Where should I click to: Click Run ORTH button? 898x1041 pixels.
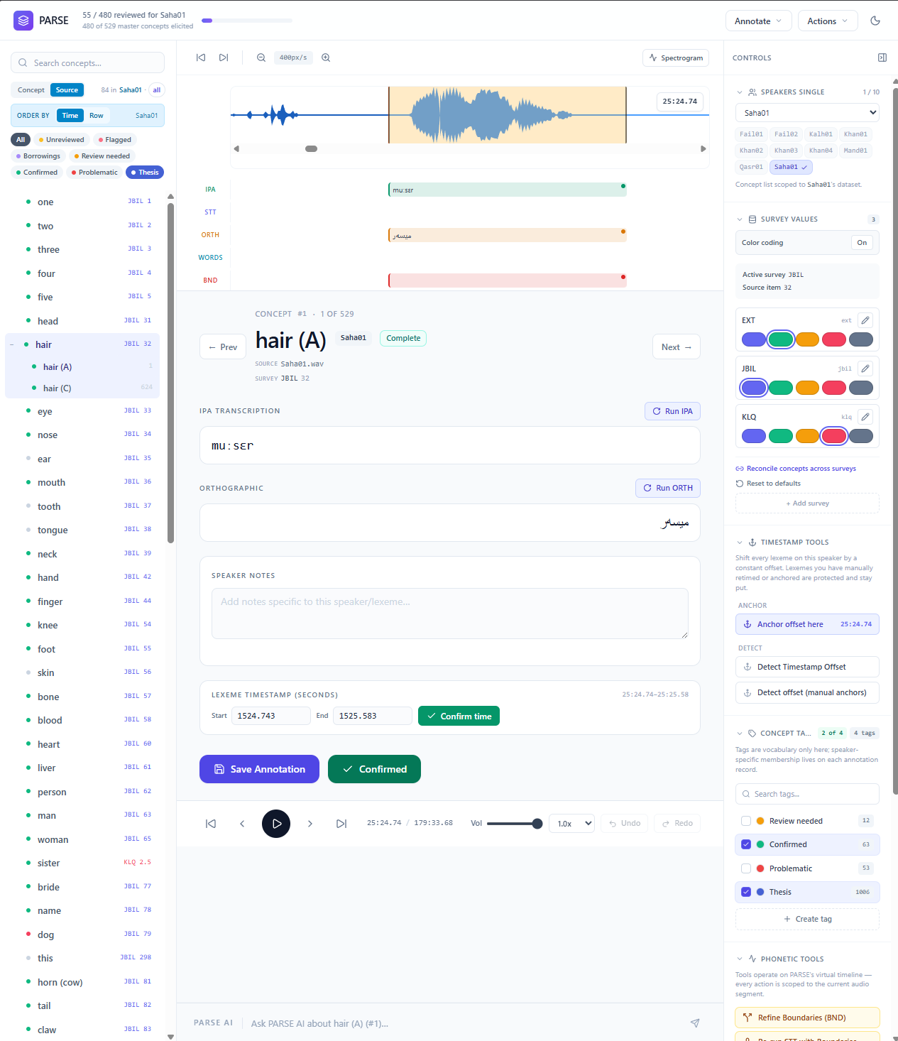(668, 488)
